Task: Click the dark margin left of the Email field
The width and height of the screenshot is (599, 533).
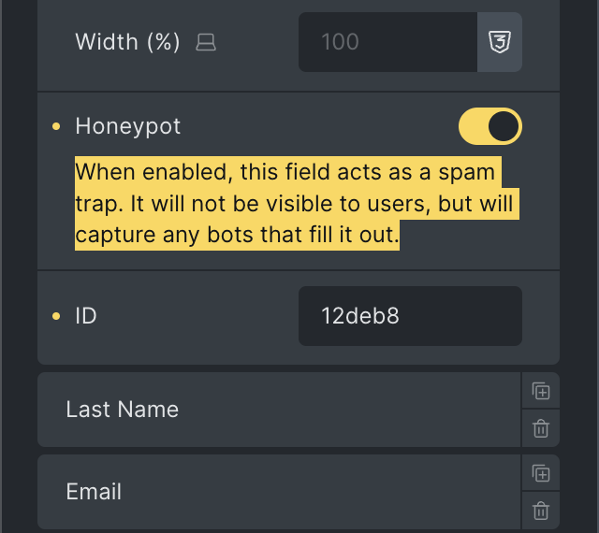Action: [19, 492]
